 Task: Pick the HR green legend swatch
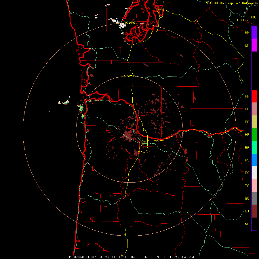(254, 135)
